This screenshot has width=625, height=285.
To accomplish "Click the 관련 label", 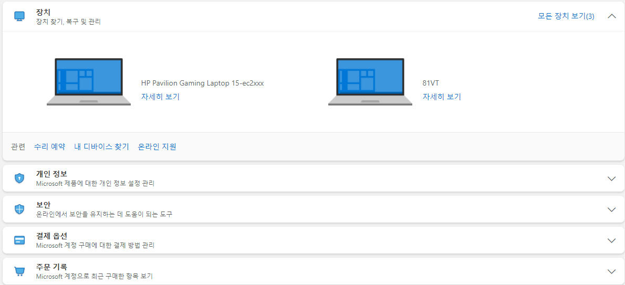I will pyautogui.click(x=18, y=146).
